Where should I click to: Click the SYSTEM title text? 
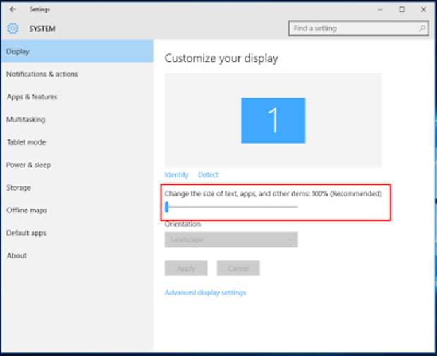42,29
